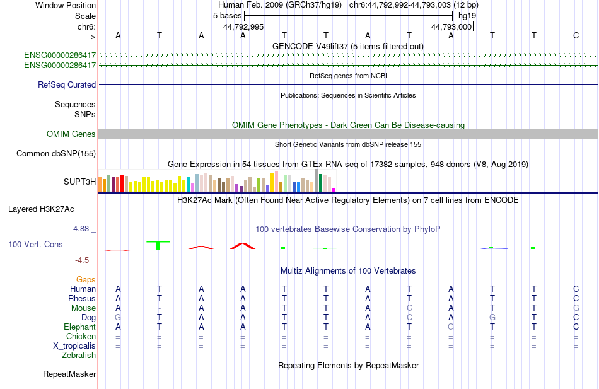Click '100 vertebrates Basewise Conservation by PhyloP' title

coord(348,229)
